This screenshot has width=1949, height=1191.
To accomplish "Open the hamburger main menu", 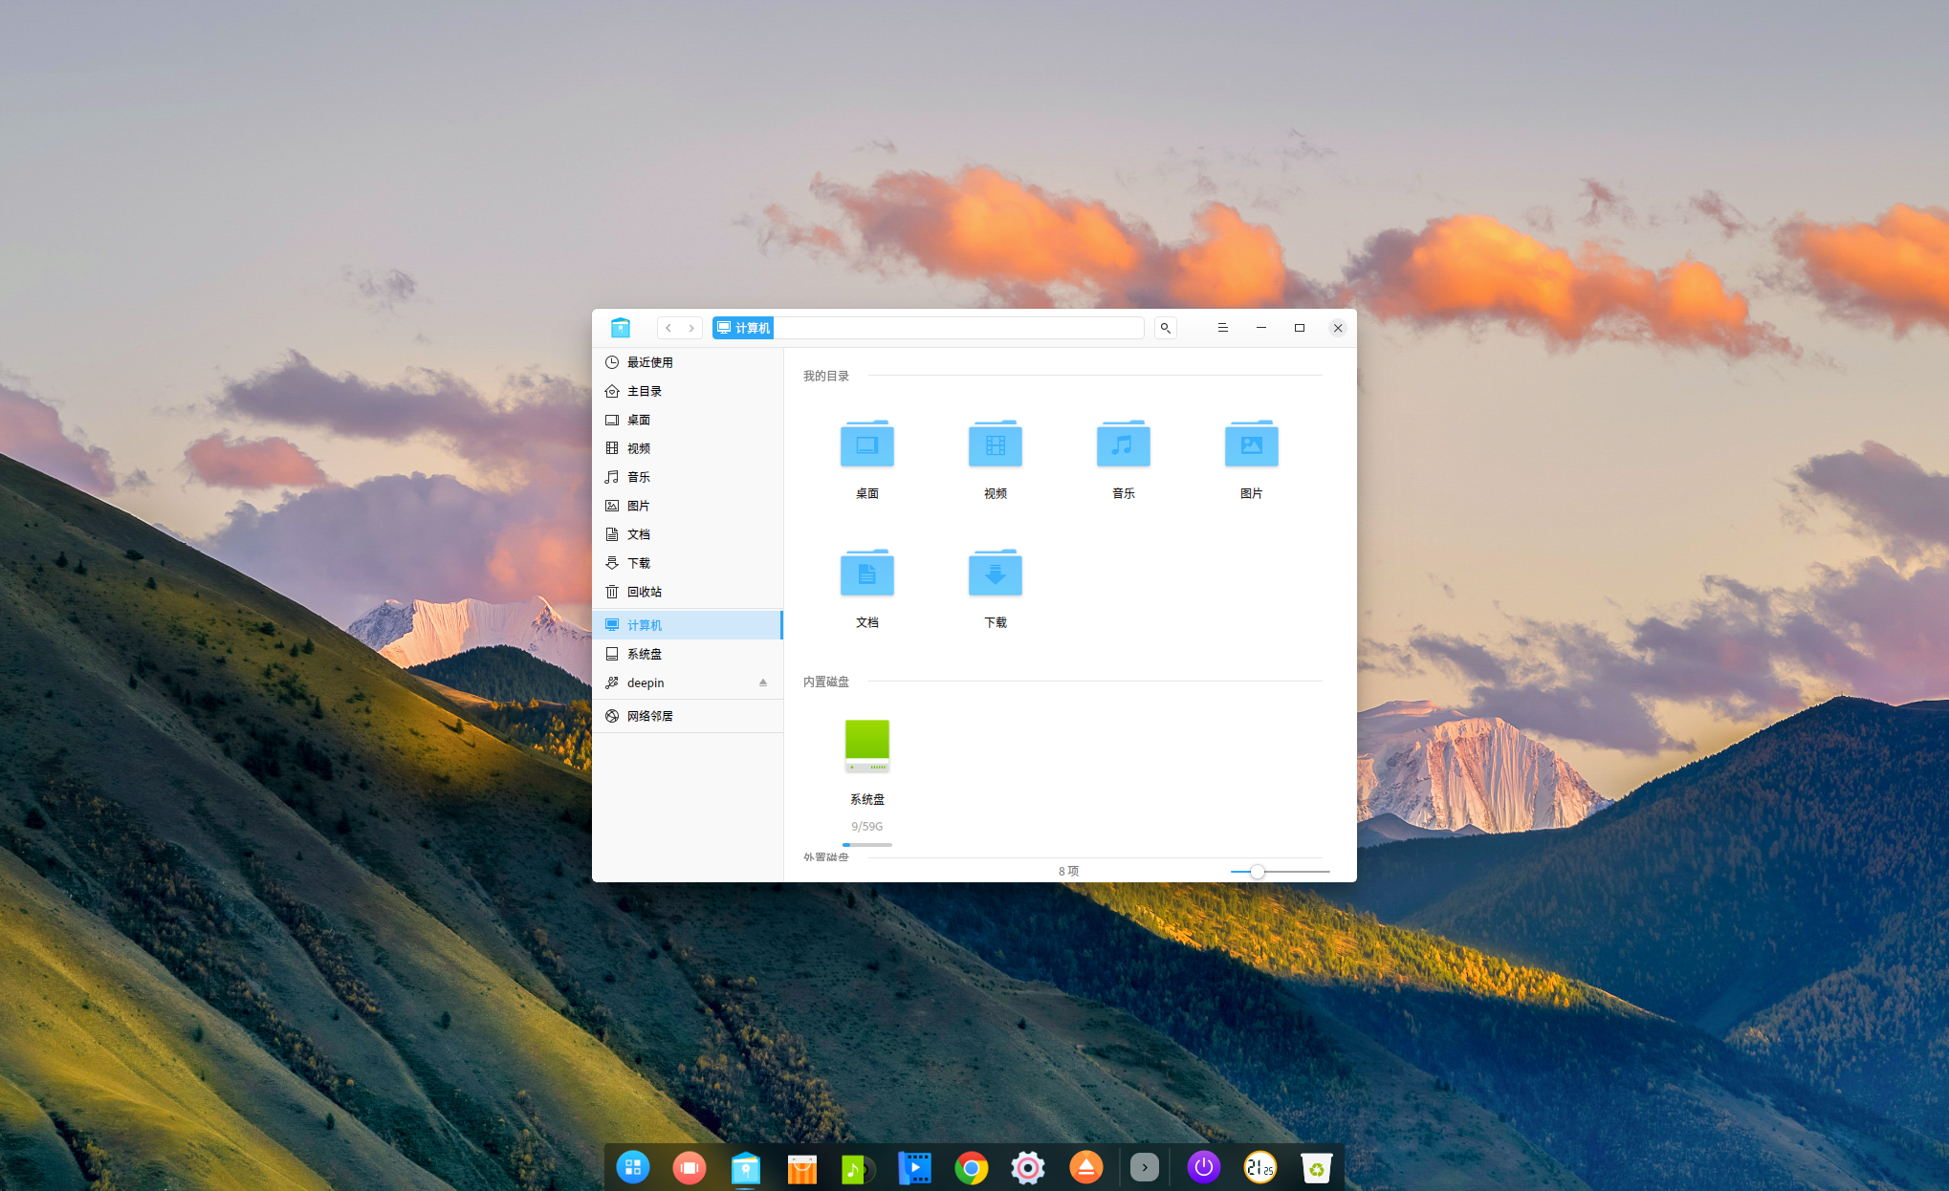I will (x=1222, y=328).
